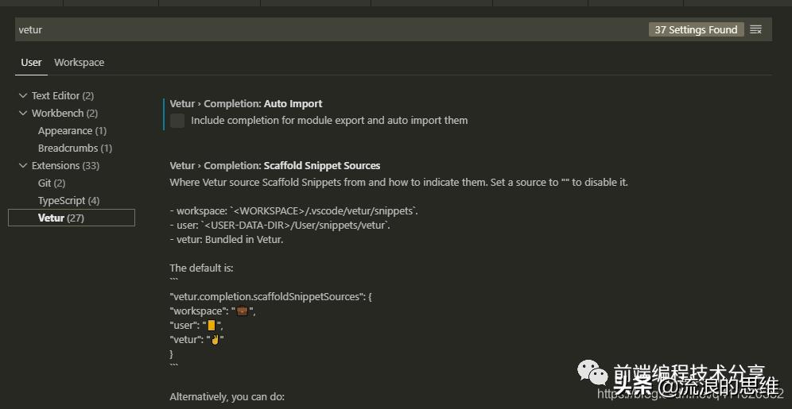Viewport: 792px width, 409px height.
Task: Collapse the Extensions section chevron
Action: (x=22, y=166)
